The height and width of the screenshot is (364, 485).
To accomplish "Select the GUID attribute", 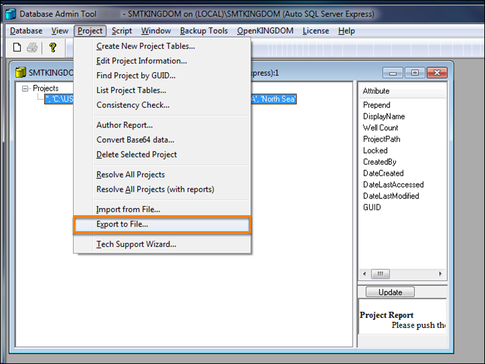I will click(372, 207).
